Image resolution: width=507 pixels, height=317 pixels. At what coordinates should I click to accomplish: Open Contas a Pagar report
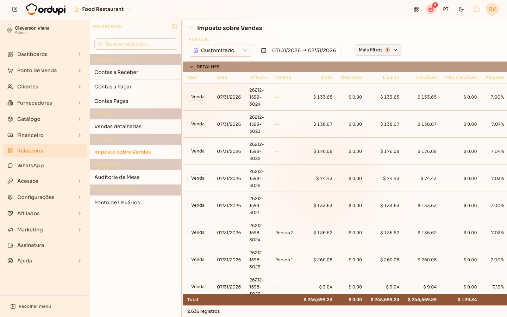tap(136, 87)
